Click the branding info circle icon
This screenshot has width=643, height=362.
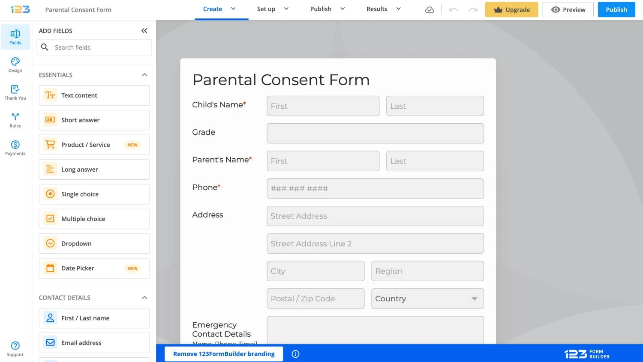(295, 354)
